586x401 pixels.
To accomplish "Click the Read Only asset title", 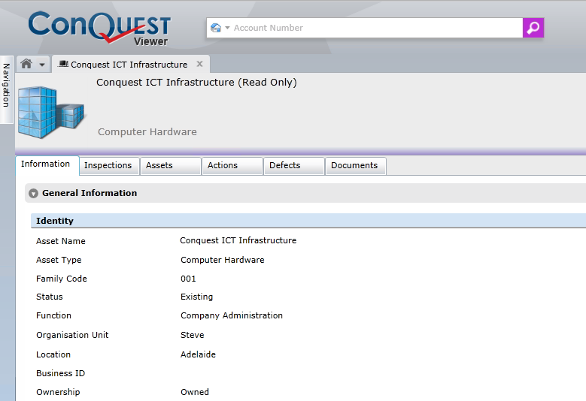I will 196,83.
